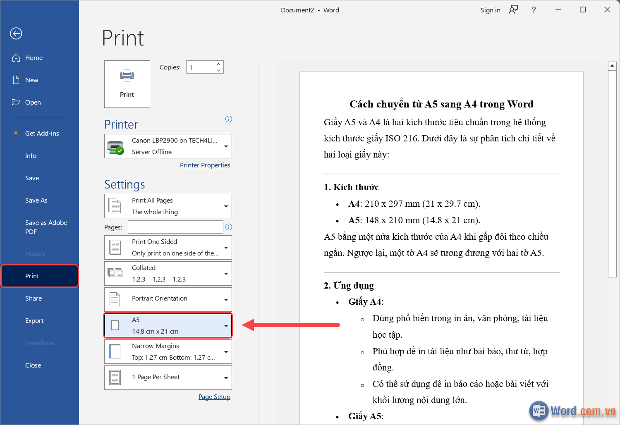620x425 pixels.
Task: Click the Copies number field
Action: pyautogui.click(x=201, y=67)
